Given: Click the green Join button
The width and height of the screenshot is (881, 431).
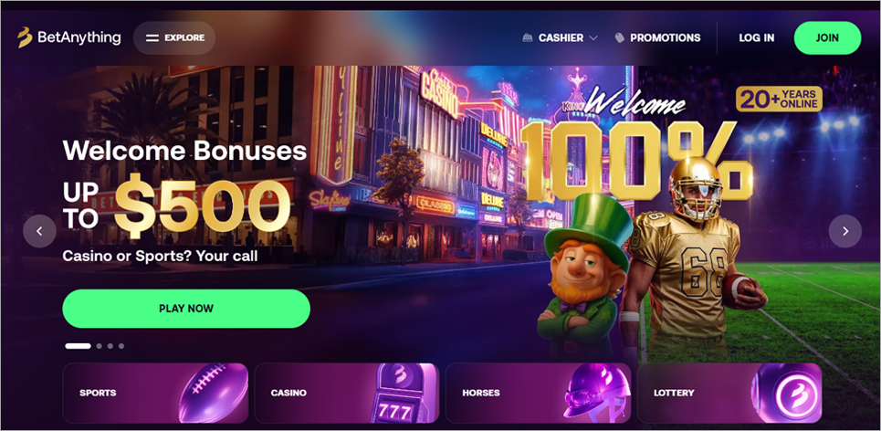Looking at the screenshot, I should [x=827, y=38].
